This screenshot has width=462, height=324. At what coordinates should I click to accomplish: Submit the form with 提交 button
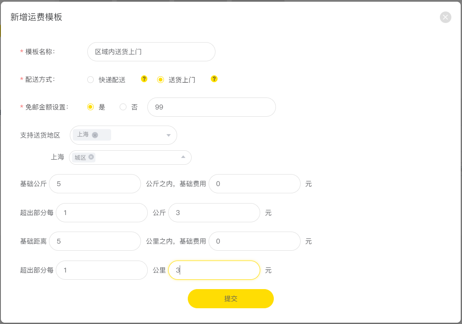pyautogui.click(x=231, y=299)
